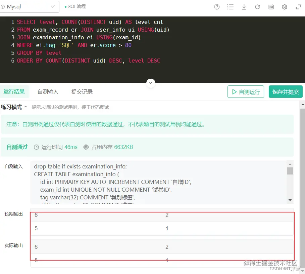
Task: Click code line 5 GROUP BY level
Action: point(39,53)
